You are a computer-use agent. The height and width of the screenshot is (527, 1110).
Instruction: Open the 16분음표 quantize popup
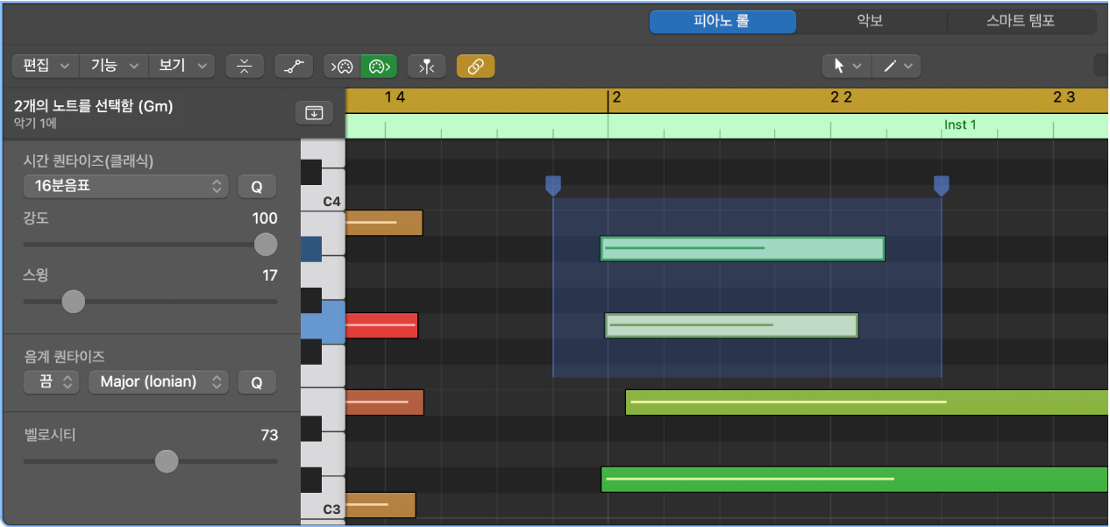pyautogui.click(x=125, y=186)
